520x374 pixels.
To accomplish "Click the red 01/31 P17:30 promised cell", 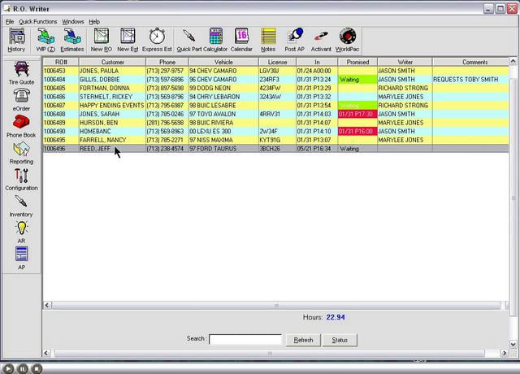I will click(x=357, y=114).
